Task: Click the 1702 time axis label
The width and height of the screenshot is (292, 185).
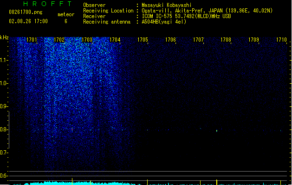Action: 59,40
